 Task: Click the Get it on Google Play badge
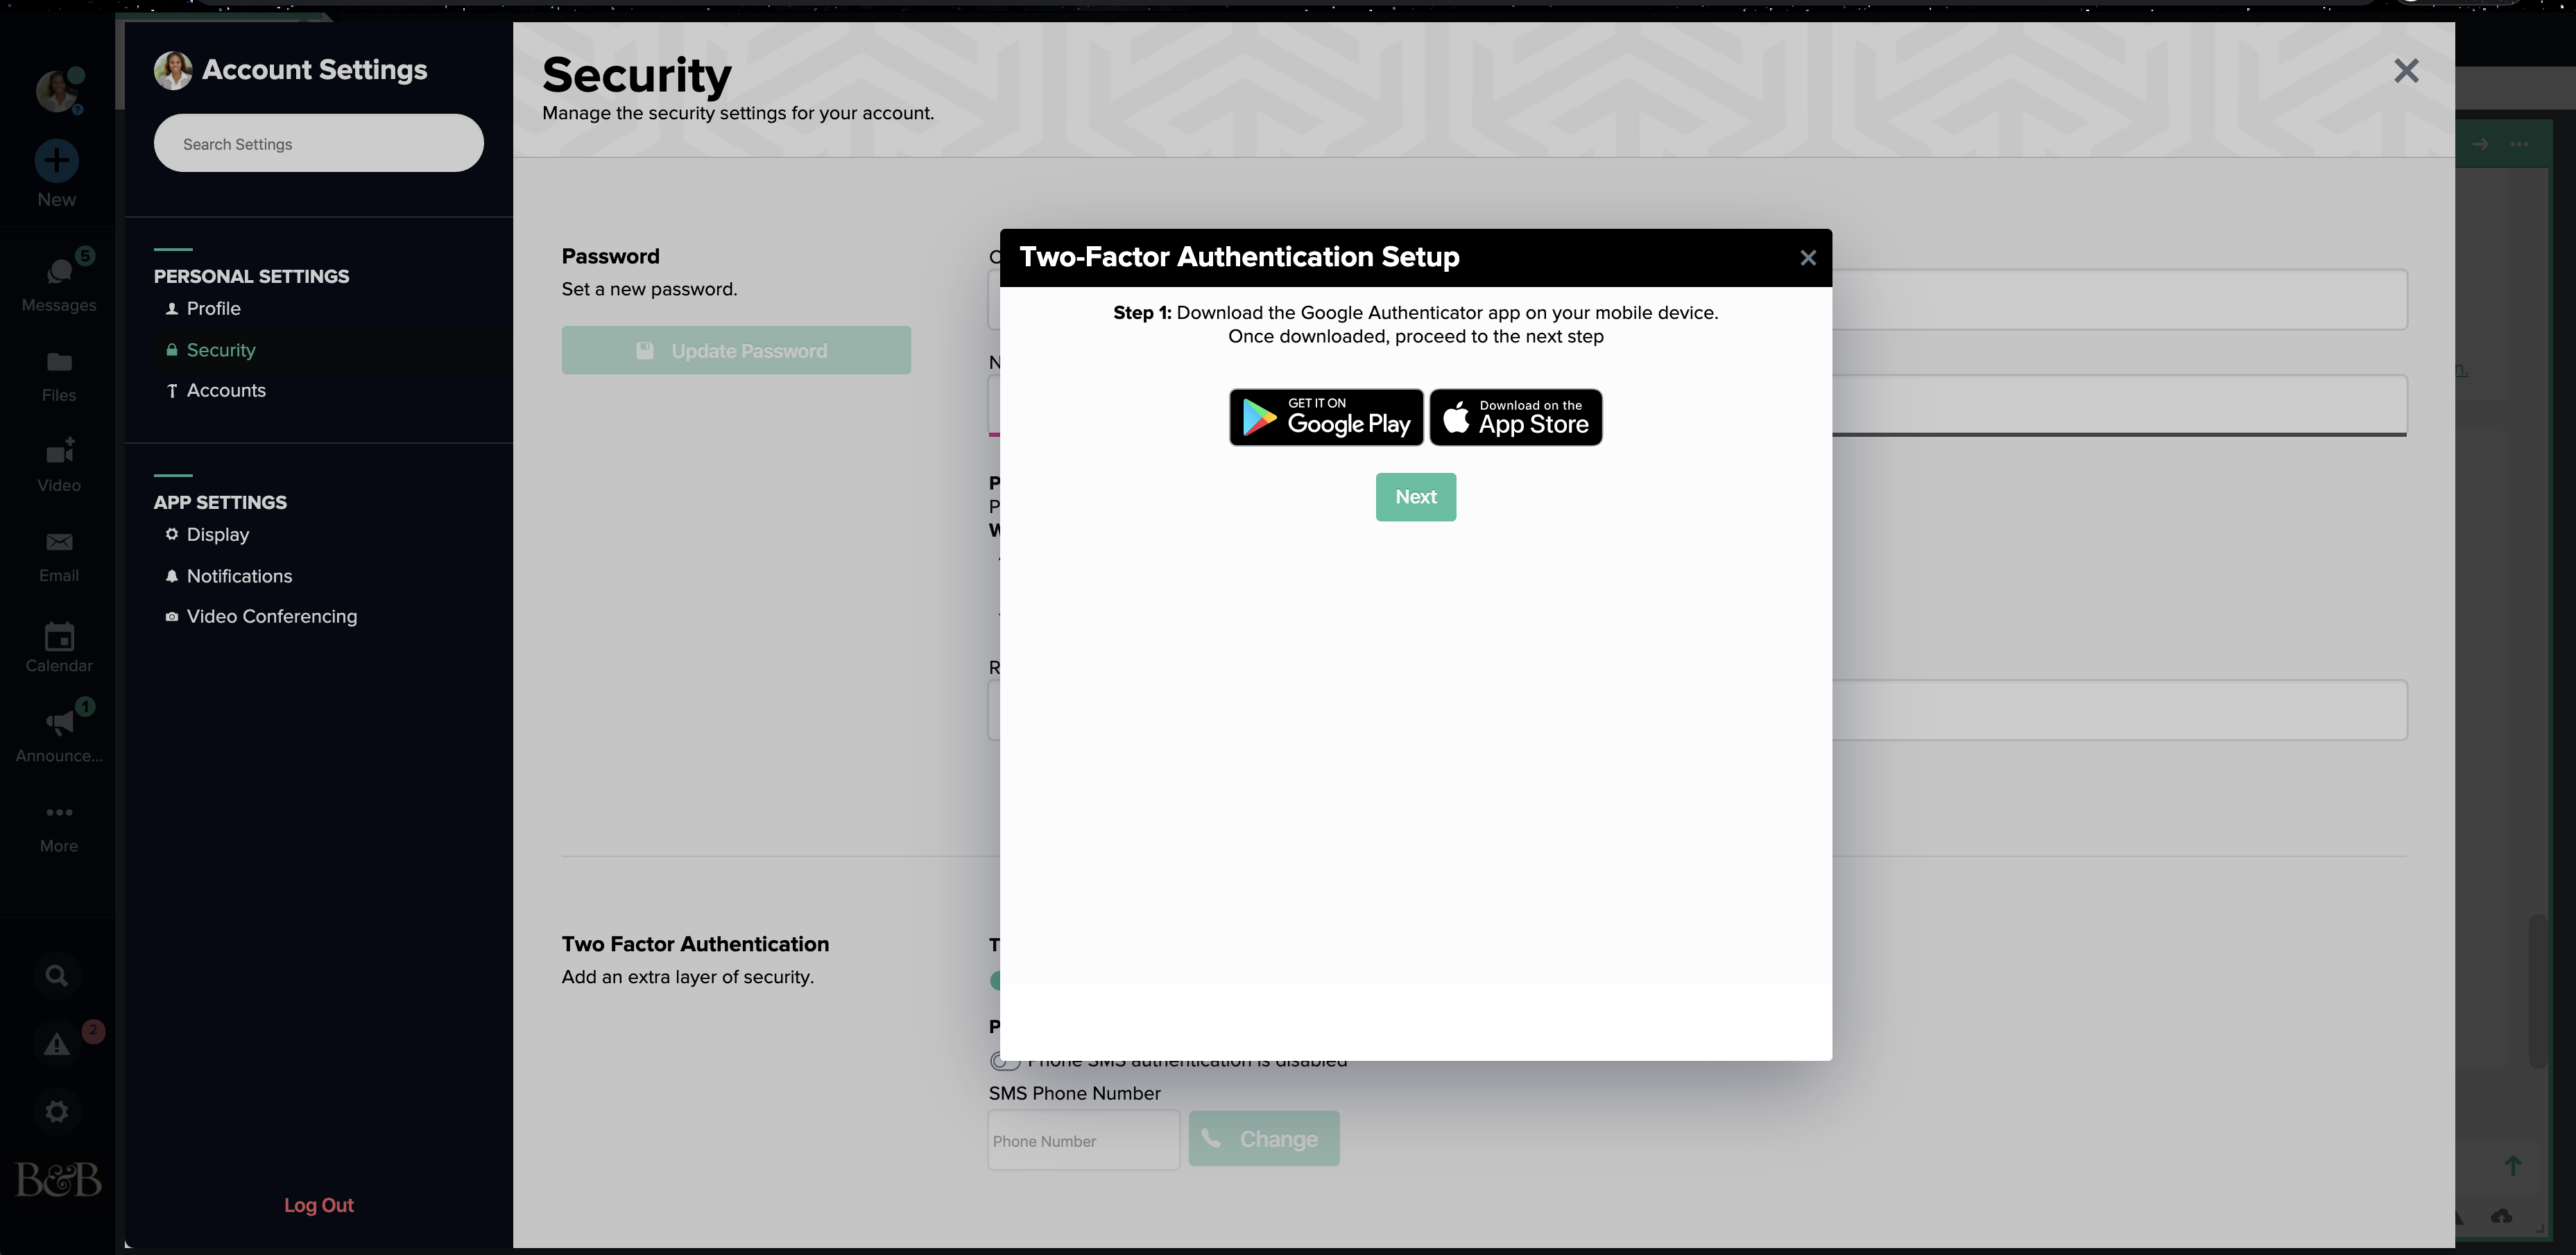[x=1326, y=417]
